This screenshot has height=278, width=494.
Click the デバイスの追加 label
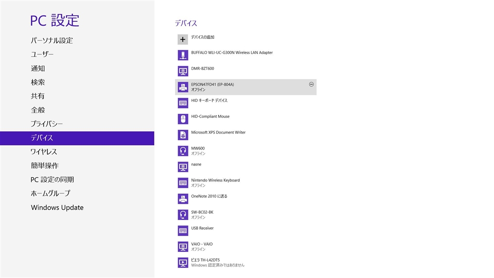click(x=203, y=37)
